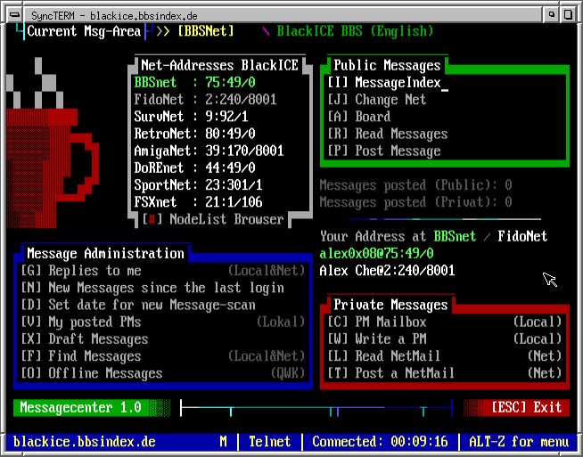Click the M indicator in status bar

(x=223, y=441)
